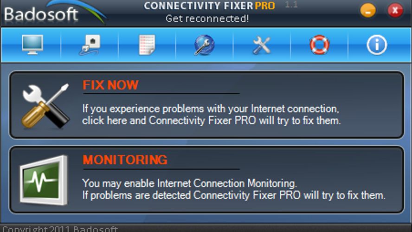Viewport: 412px width, 232px height.
Task: Click the MONITORING heading
Action: (125, 160)
